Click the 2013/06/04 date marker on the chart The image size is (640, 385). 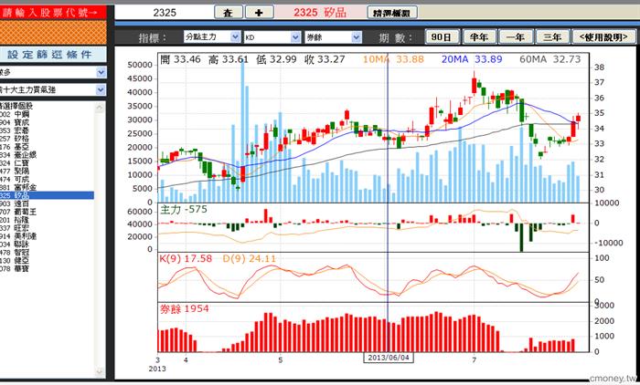pyautogui.click(x=389, y=358)
